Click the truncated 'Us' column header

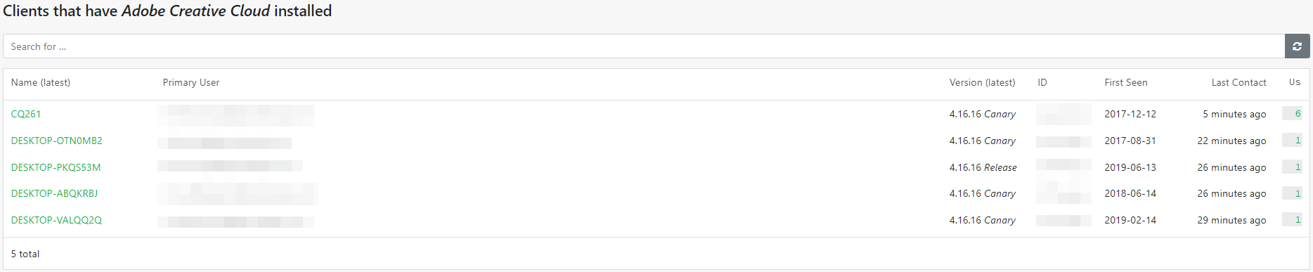tap(1295, 82)
